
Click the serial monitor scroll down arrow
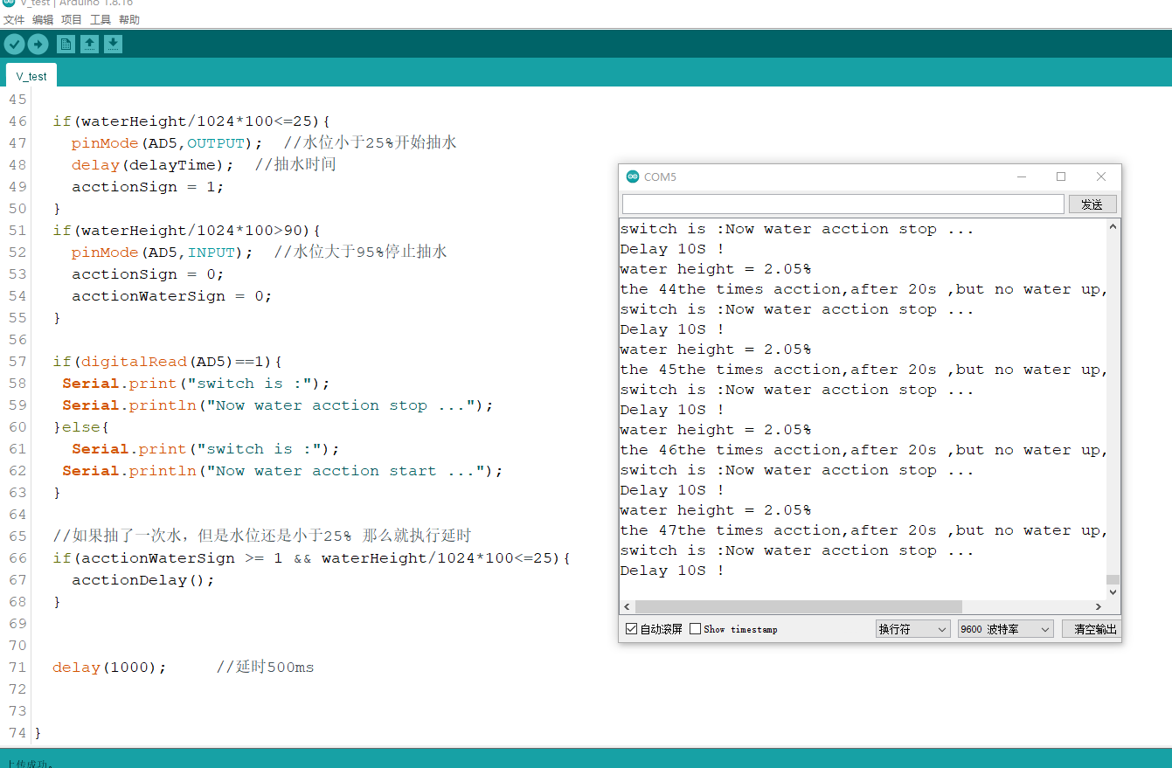click(x=1112, y=592)
